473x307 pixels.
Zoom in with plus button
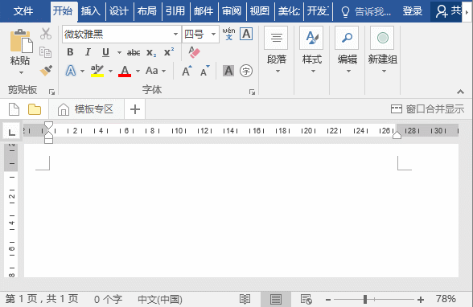click(421, 300)
